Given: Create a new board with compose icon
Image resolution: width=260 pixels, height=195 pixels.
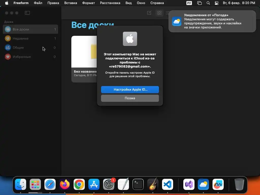Looking at the screenshot, I should click(x=149, y=13).
